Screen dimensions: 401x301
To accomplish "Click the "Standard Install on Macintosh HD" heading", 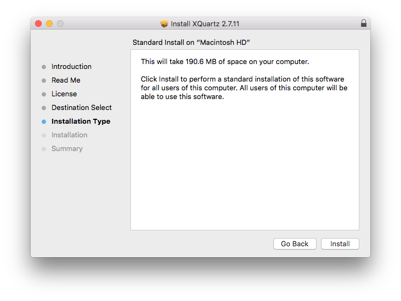I will point(191,42).
